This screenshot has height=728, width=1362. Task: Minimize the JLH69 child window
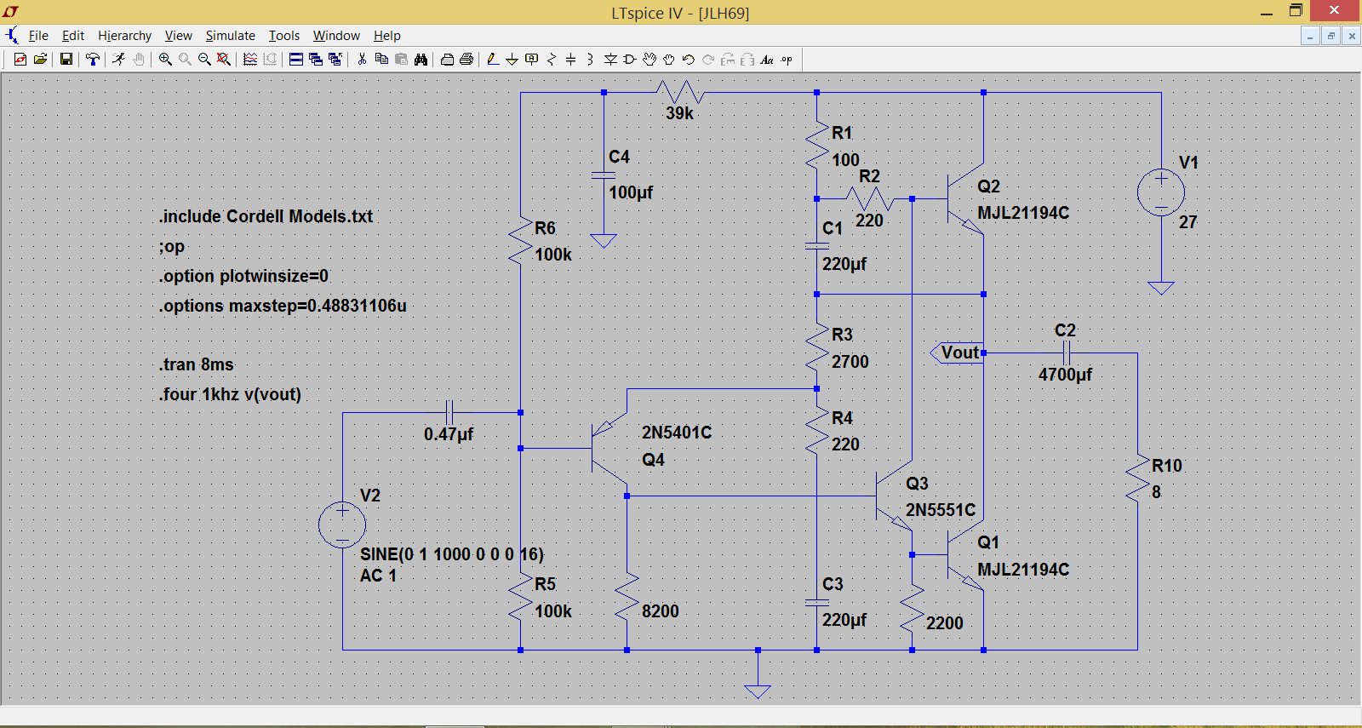[1311, 36]
